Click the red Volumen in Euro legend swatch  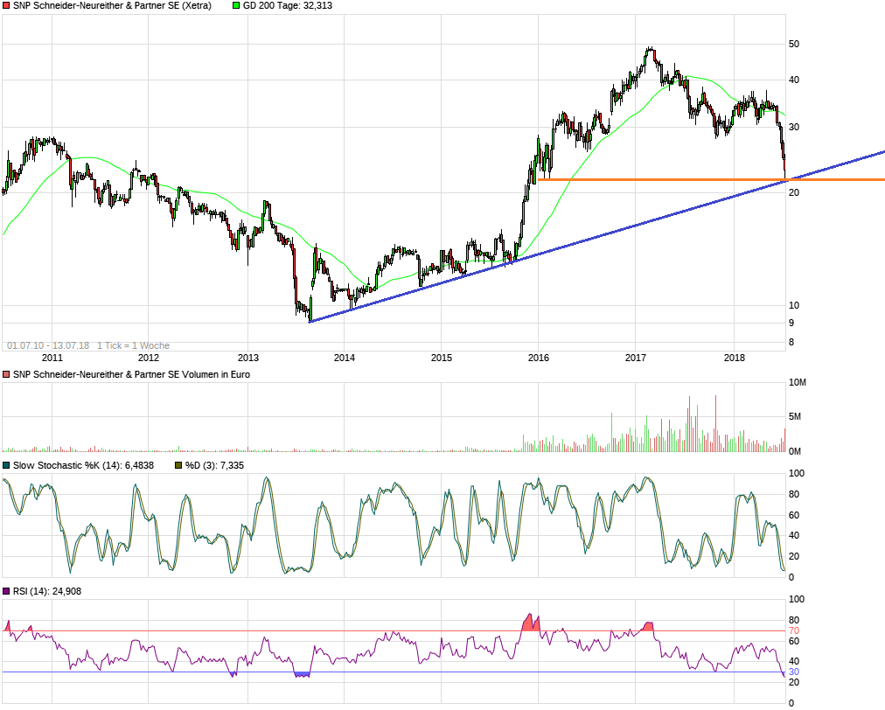[x=6, y=375]
